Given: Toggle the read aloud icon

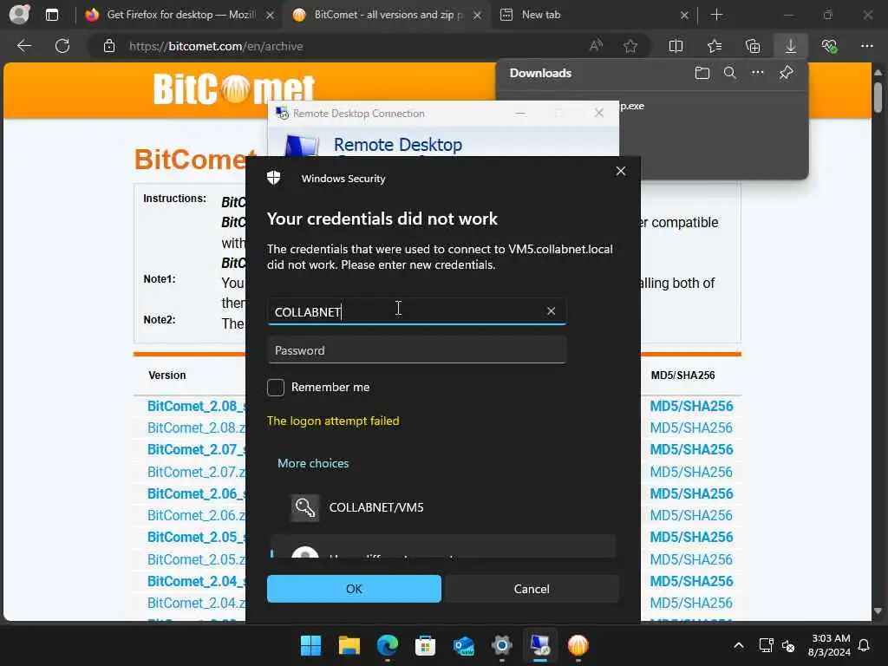Looking at the screenshot, I should click(x=596, y=46).
